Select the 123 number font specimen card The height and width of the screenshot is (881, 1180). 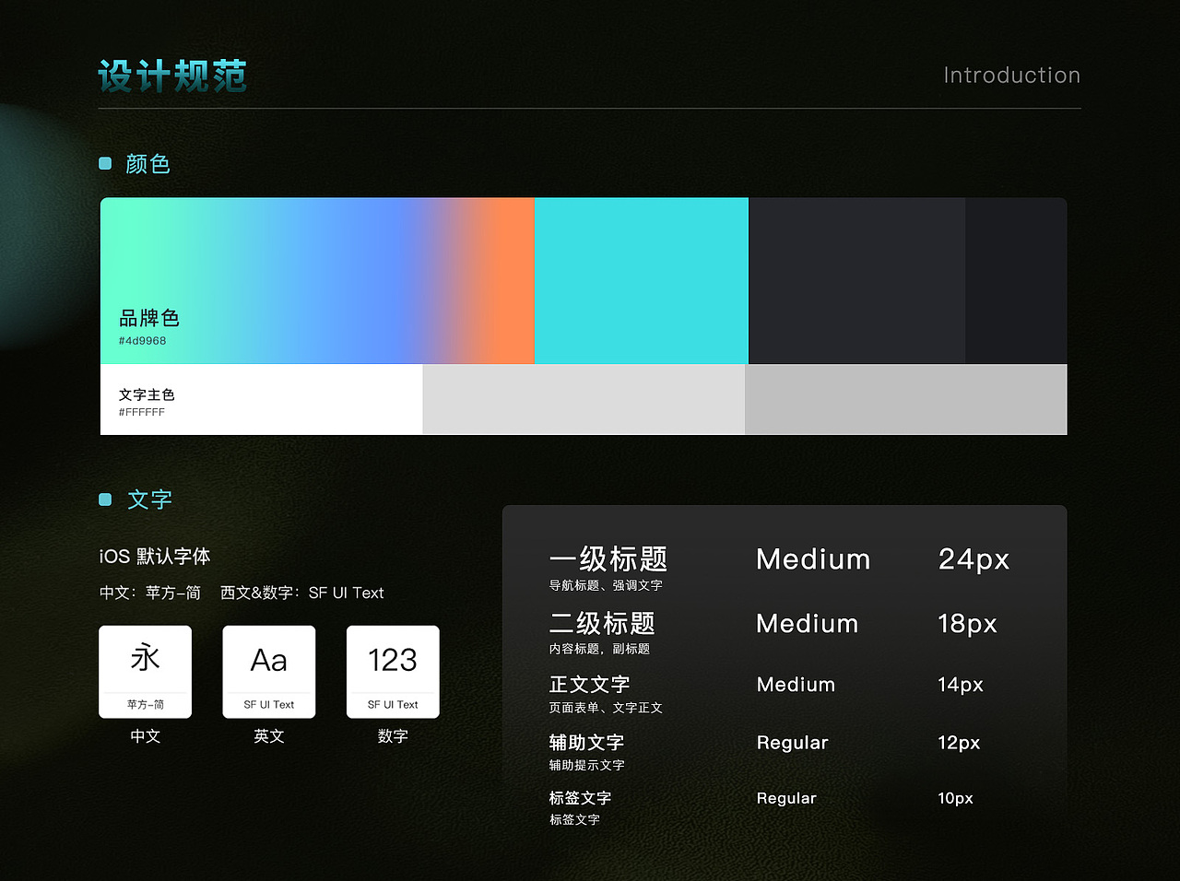393,672
